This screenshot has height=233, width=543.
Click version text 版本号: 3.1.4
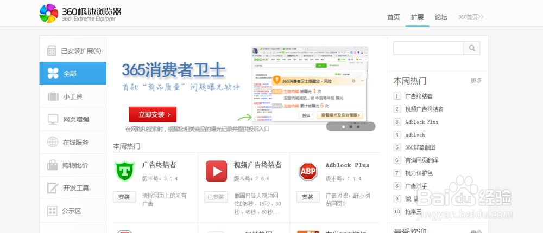coord(160,179)
